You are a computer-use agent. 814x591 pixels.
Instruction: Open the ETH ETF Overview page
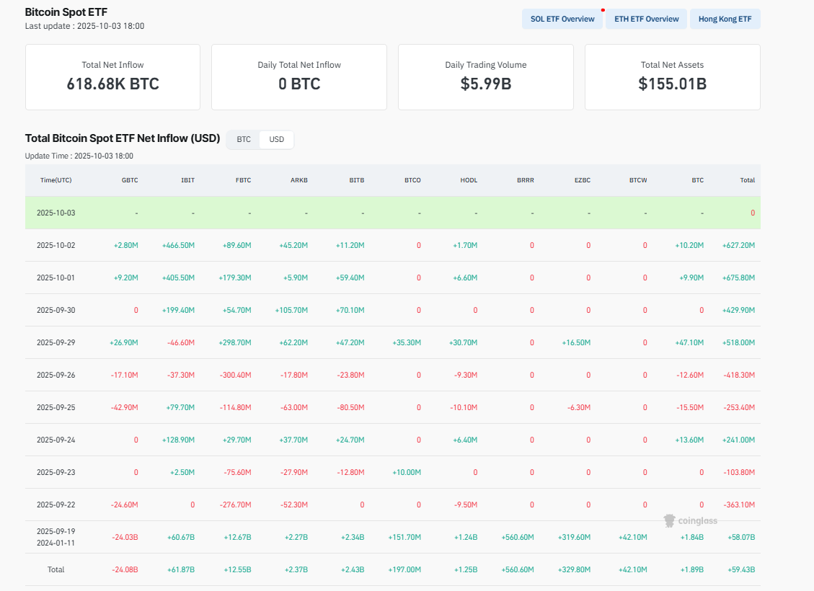click(x=645, y=19)
